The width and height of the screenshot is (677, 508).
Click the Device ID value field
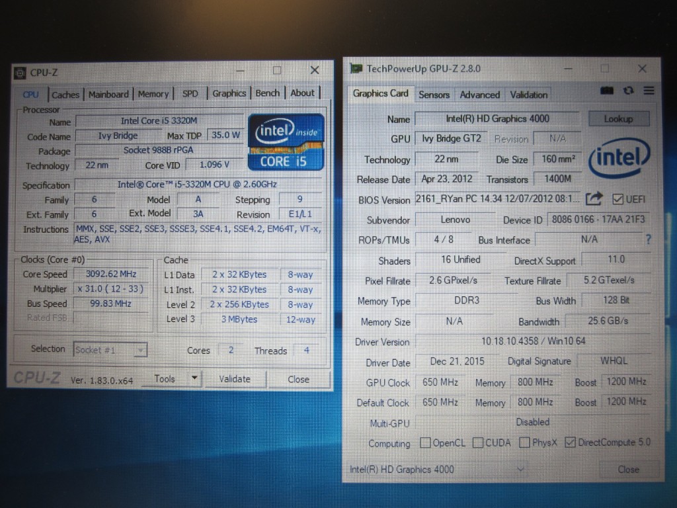[598, 219]
